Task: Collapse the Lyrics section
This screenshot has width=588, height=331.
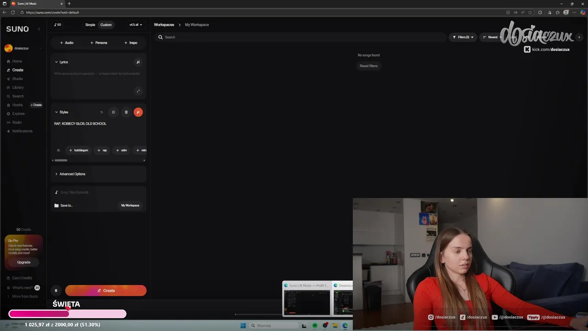Action: point(61,62)
